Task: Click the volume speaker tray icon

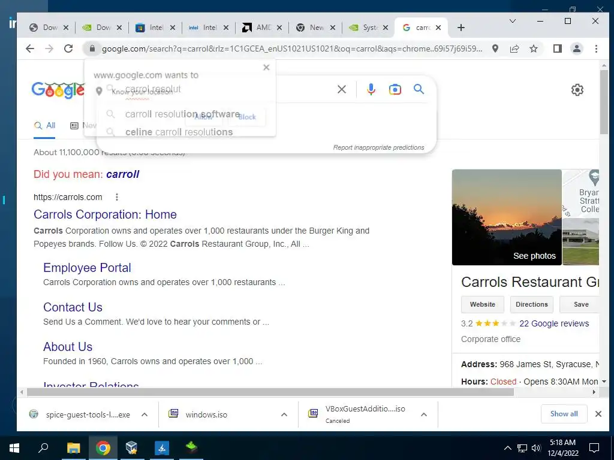Action: pyautogui.click(x=536, y=448)
